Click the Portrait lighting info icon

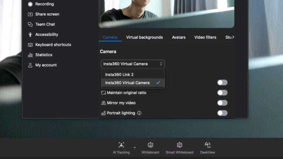point(139,113)
